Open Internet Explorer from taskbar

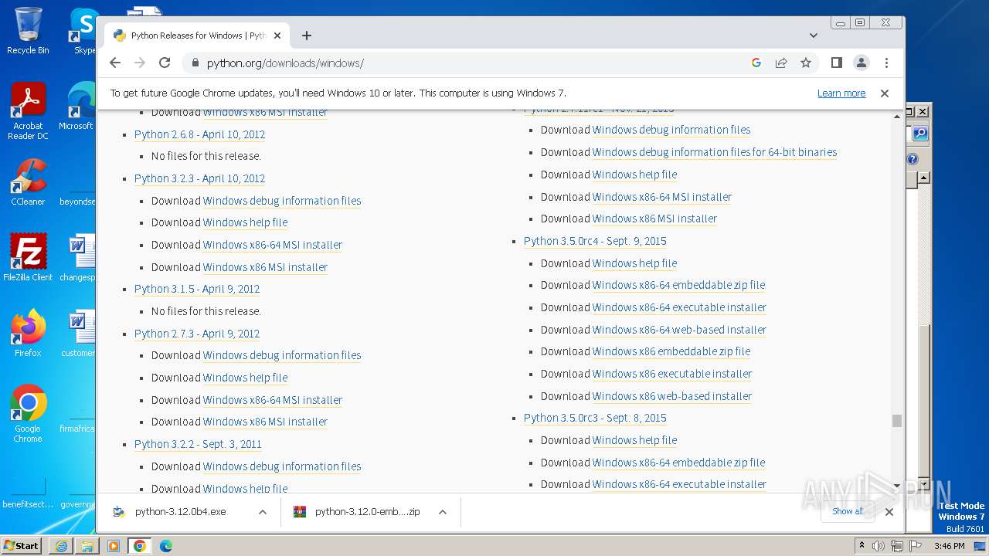61,546
